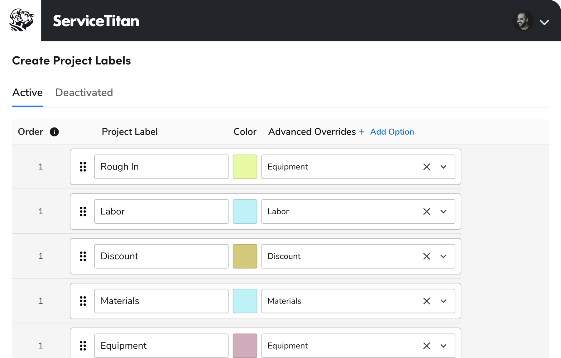Image resolution: width=561 pixels, height=358 pixels.
Task: Grab the drag handle for Equipment row
Action: [83, 346]
